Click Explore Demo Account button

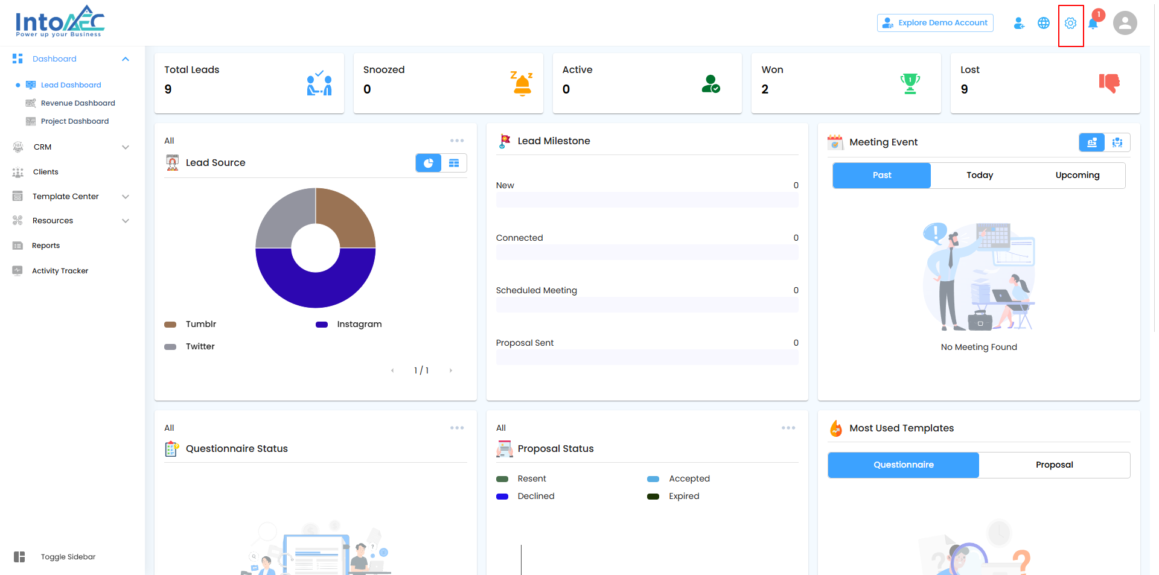click(935, 23)
